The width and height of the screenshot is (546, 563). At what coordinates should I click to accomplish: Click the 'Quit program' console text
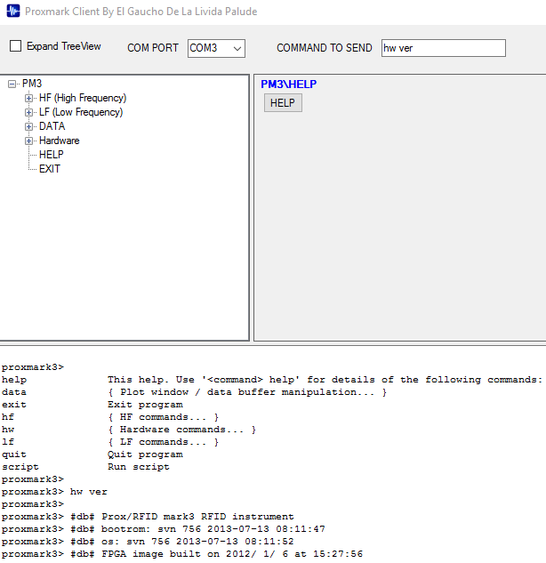pyautogui.click(x=145, y=454)
